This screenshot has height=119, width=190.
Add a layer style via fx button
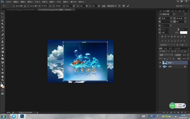[168, 113]
